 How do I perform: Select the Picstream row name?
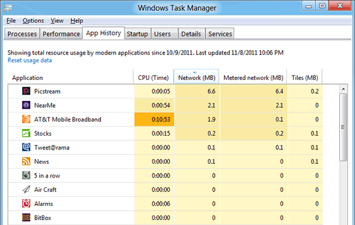(48, 91)
